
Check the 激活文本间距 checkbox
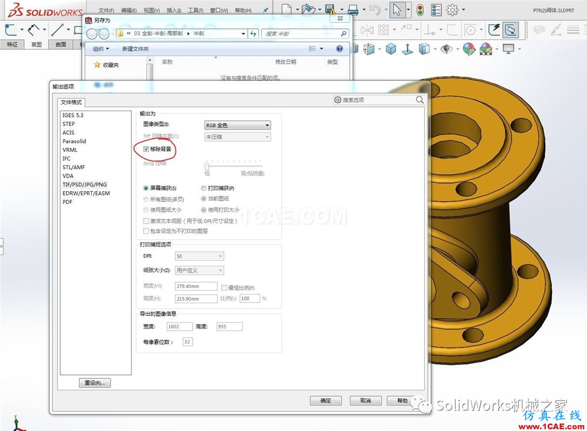146,221
